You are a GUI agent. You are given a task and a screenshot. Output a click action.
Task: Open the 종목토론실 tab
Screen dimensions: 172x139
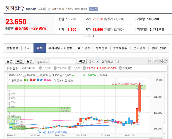tap(120, 48)
